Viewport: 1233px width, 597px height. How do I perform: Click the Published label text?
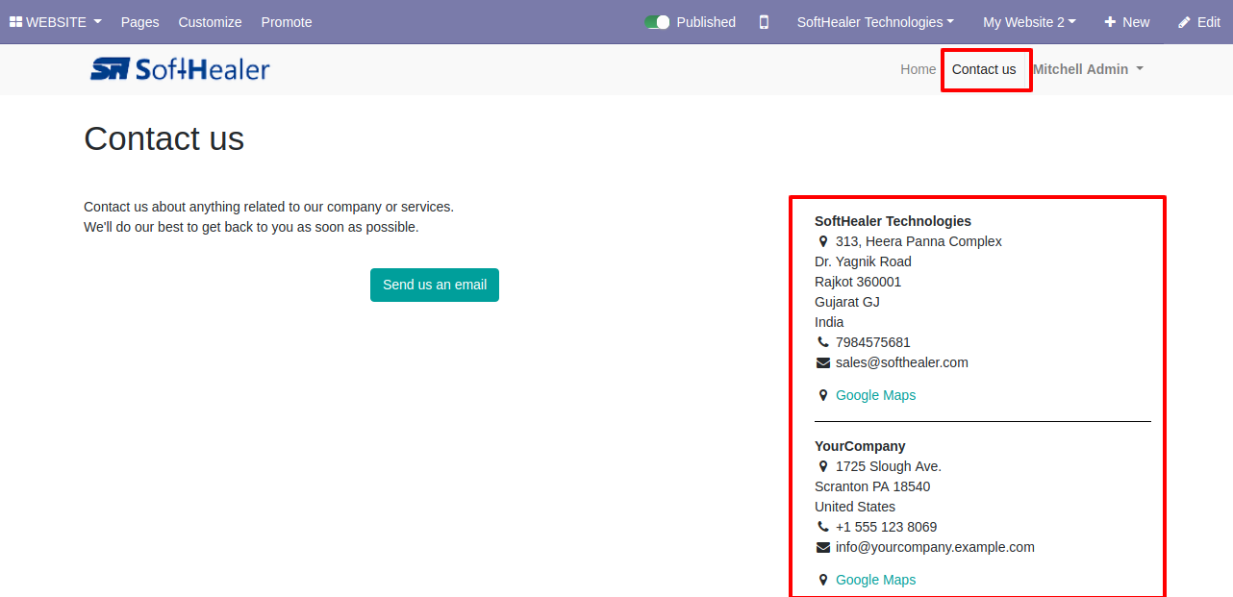pos(706,22)
